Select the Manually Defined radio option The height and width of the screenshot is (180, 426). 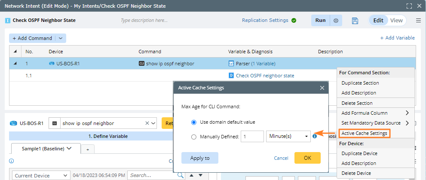[194, 137]
